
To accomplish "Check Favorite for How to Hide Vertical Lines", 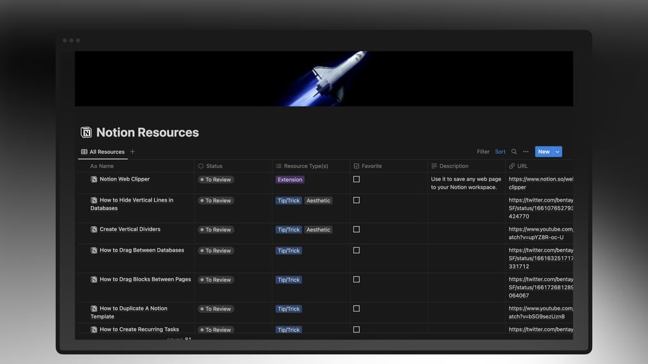I will pyautogui.click(x=356, y=200).
